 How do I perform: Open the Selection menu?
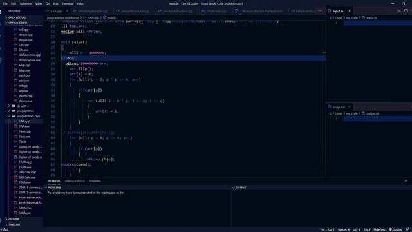[26, 4]
